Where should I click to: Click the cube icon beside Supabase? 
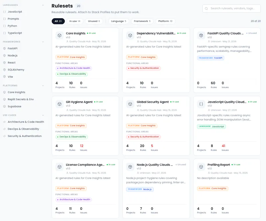[x=4, y=107]
